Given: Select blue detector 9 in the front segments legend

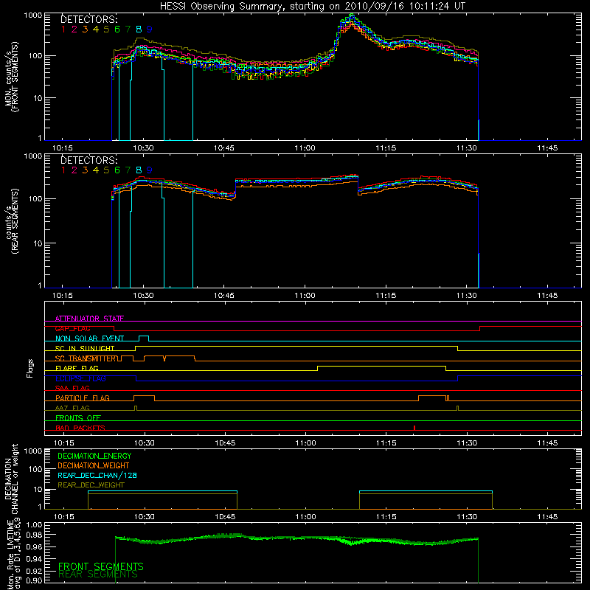Looking at the screenshot, I should pos(150,29).
